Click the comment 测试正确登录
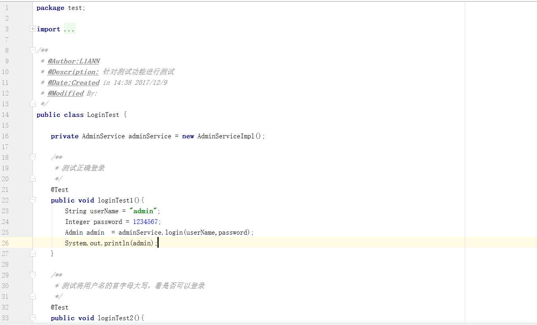 pyautogui.click(x=83, y=168)
